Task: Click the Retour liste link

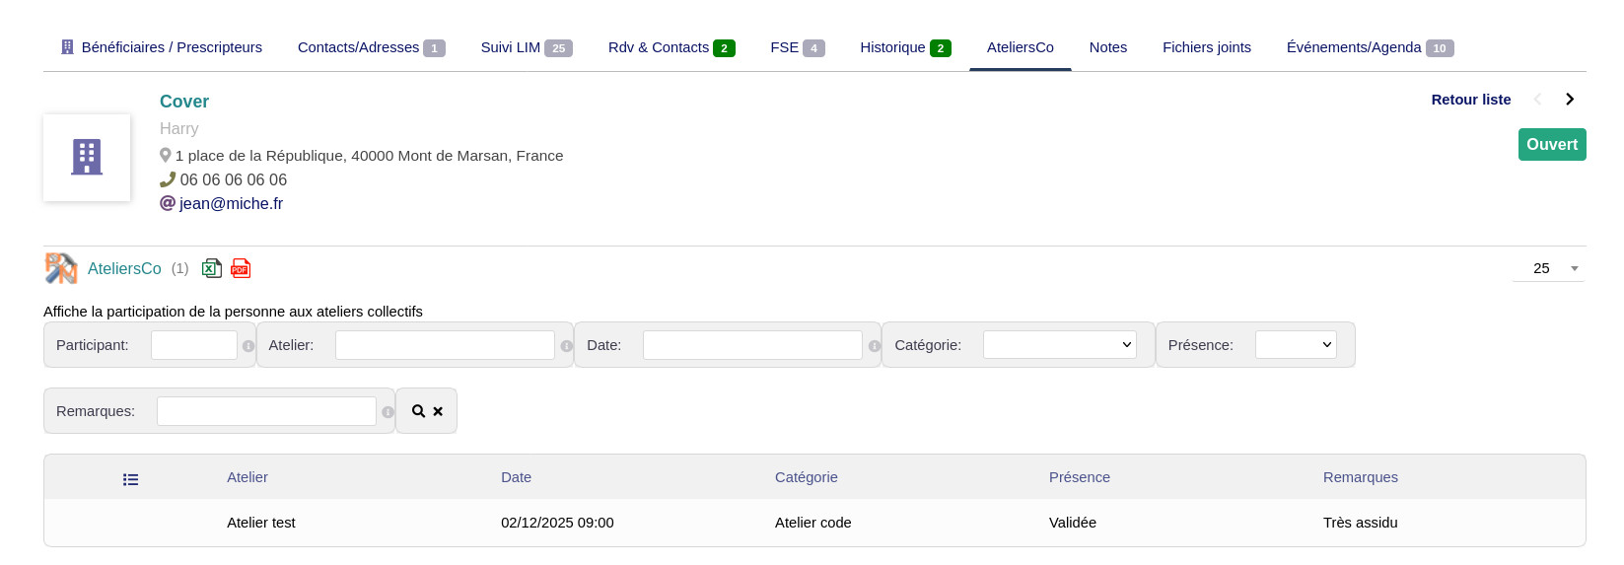Action: point(1470,100)
